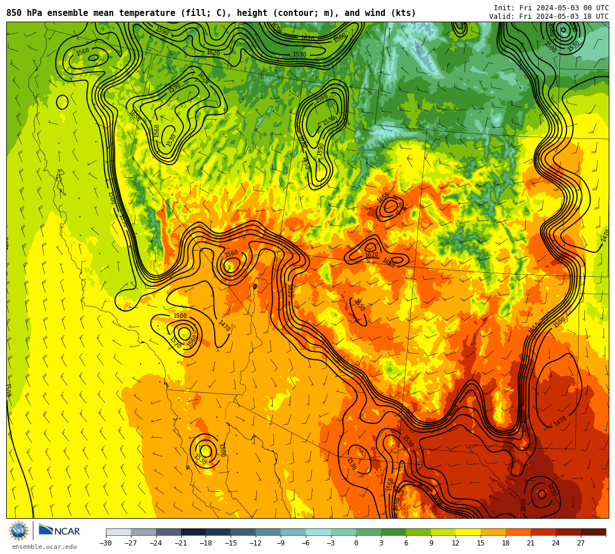Pick the brown above-27 colorbar swatch
Viewport: 615px width, 554px height.
point(593,532)
